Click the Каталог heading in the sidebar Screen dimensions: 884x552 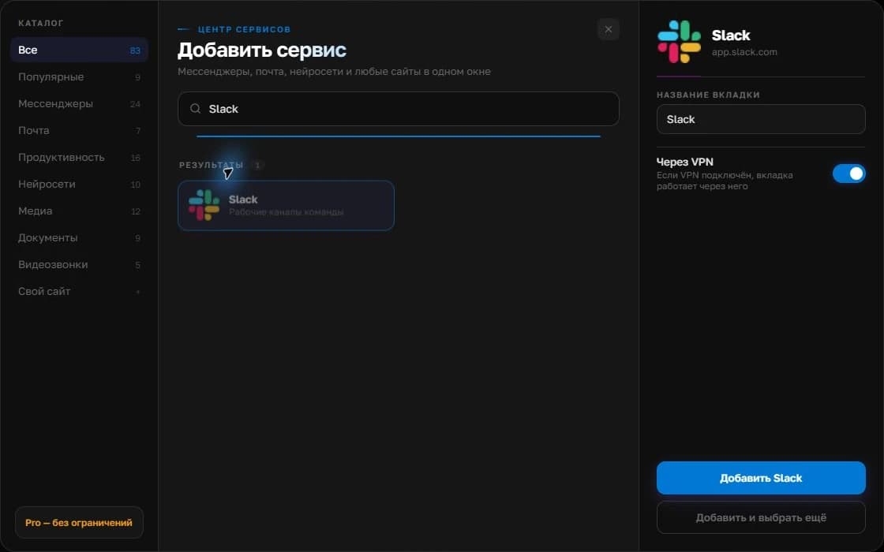pos(40,23)
